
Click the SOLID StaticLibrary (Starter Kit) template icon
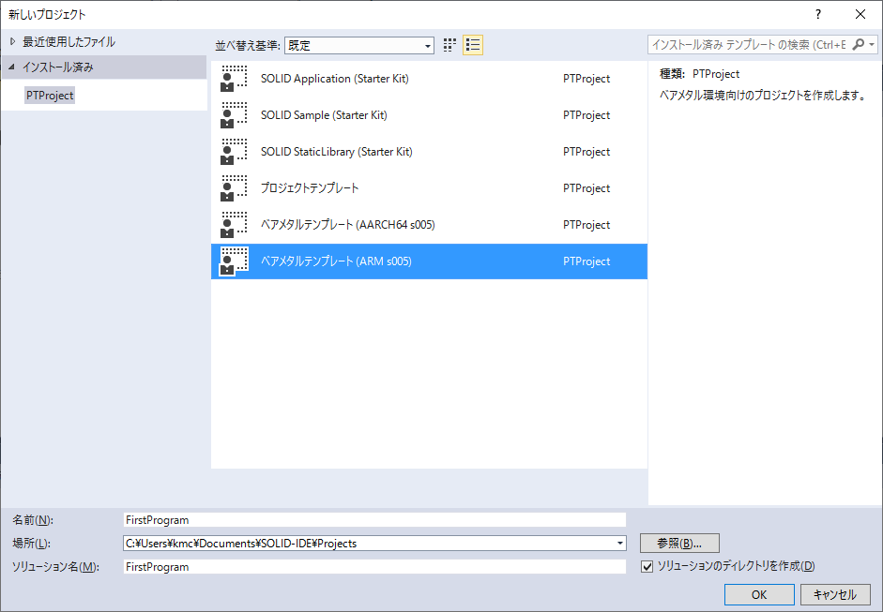coord(234,152)
